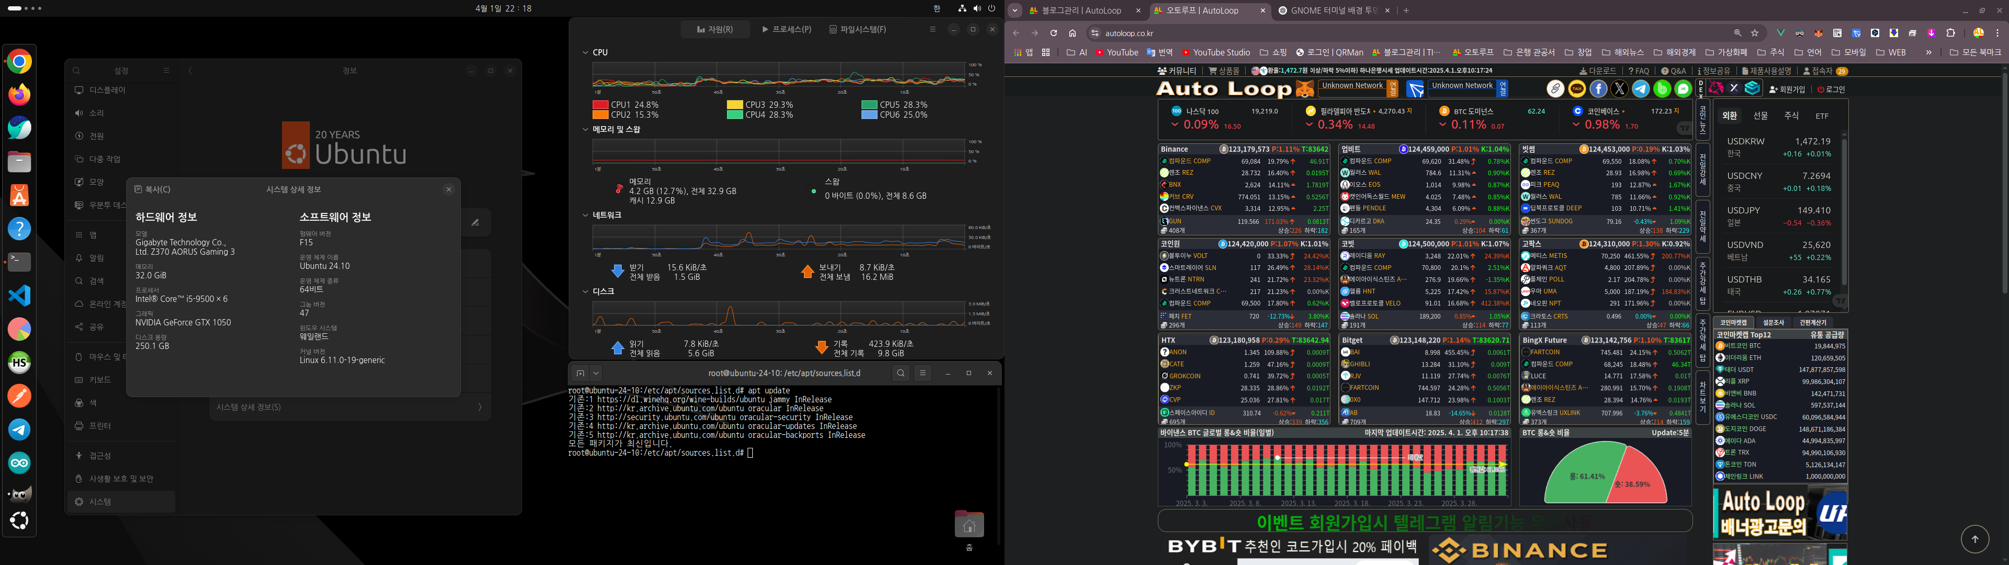Open the Facebook icon link
This screenshot has width=2009, height=565.
coord(1598,89)
